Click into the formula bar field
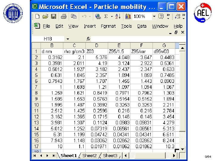The image size is (215, 161). [x=138, y=39]
